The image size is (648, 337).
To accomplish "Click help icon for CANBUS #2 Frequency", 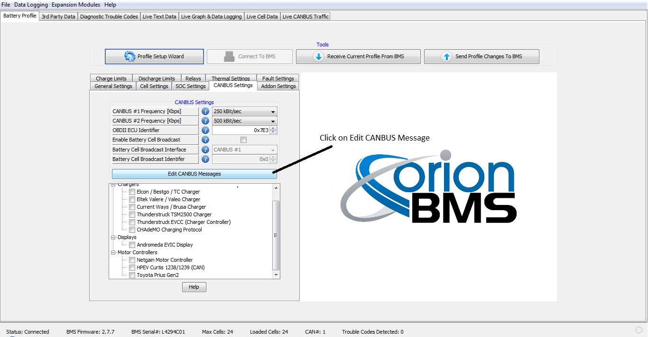I will point(205,121).
